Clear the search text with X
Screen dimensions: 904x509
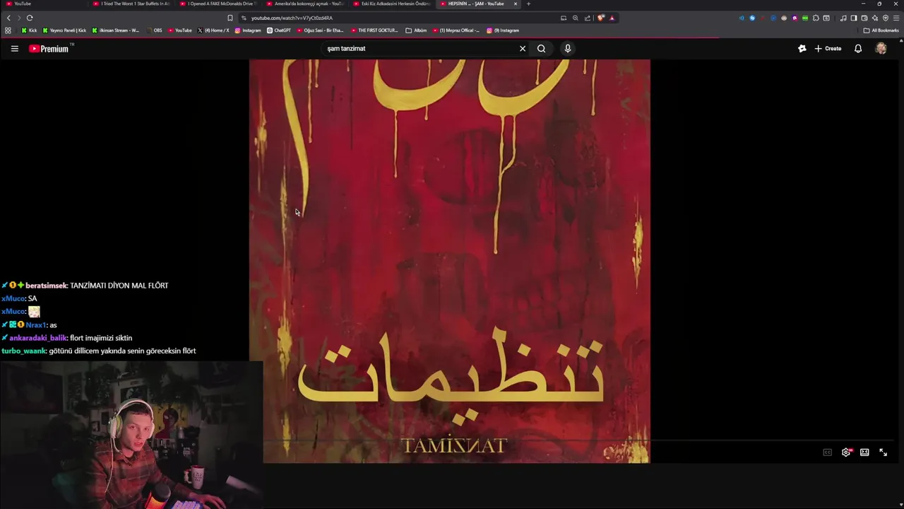coord(523,49)
